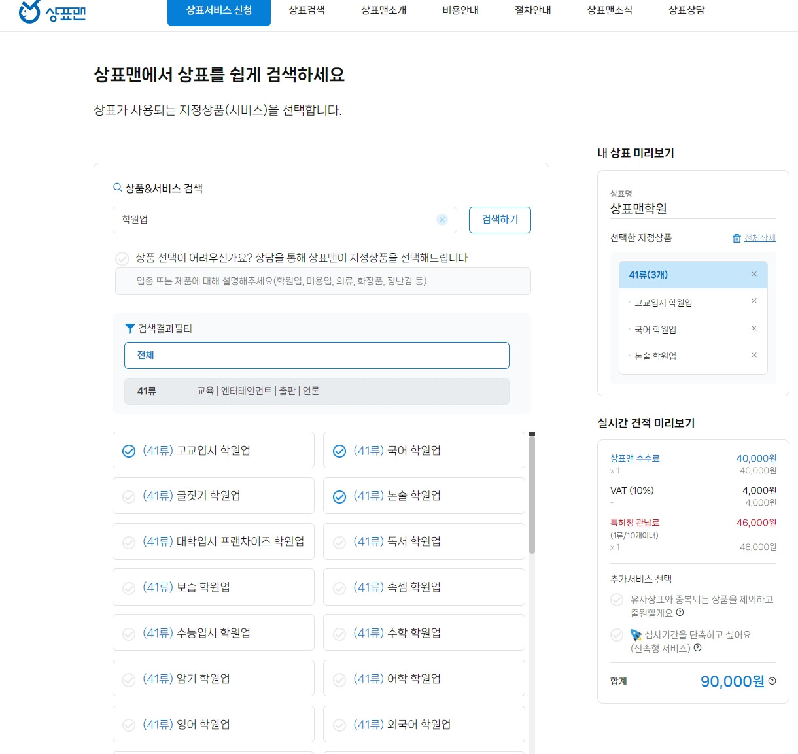Click 전체삭제 link

760,238
